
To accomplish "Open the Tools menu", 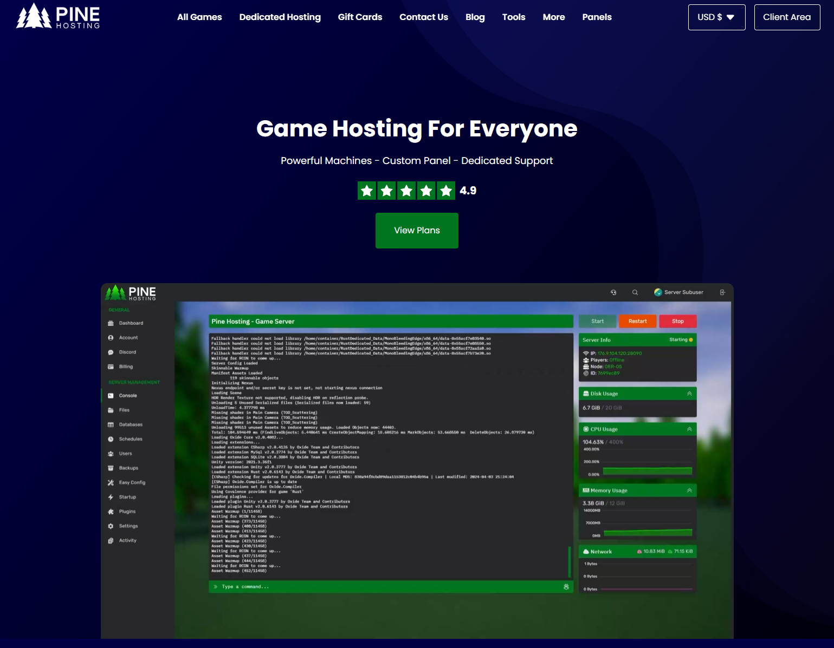I will 514,17.
